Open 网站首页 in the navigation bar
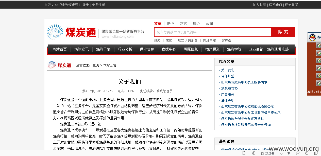The image size is (321, 156). [x=60, y=49]
